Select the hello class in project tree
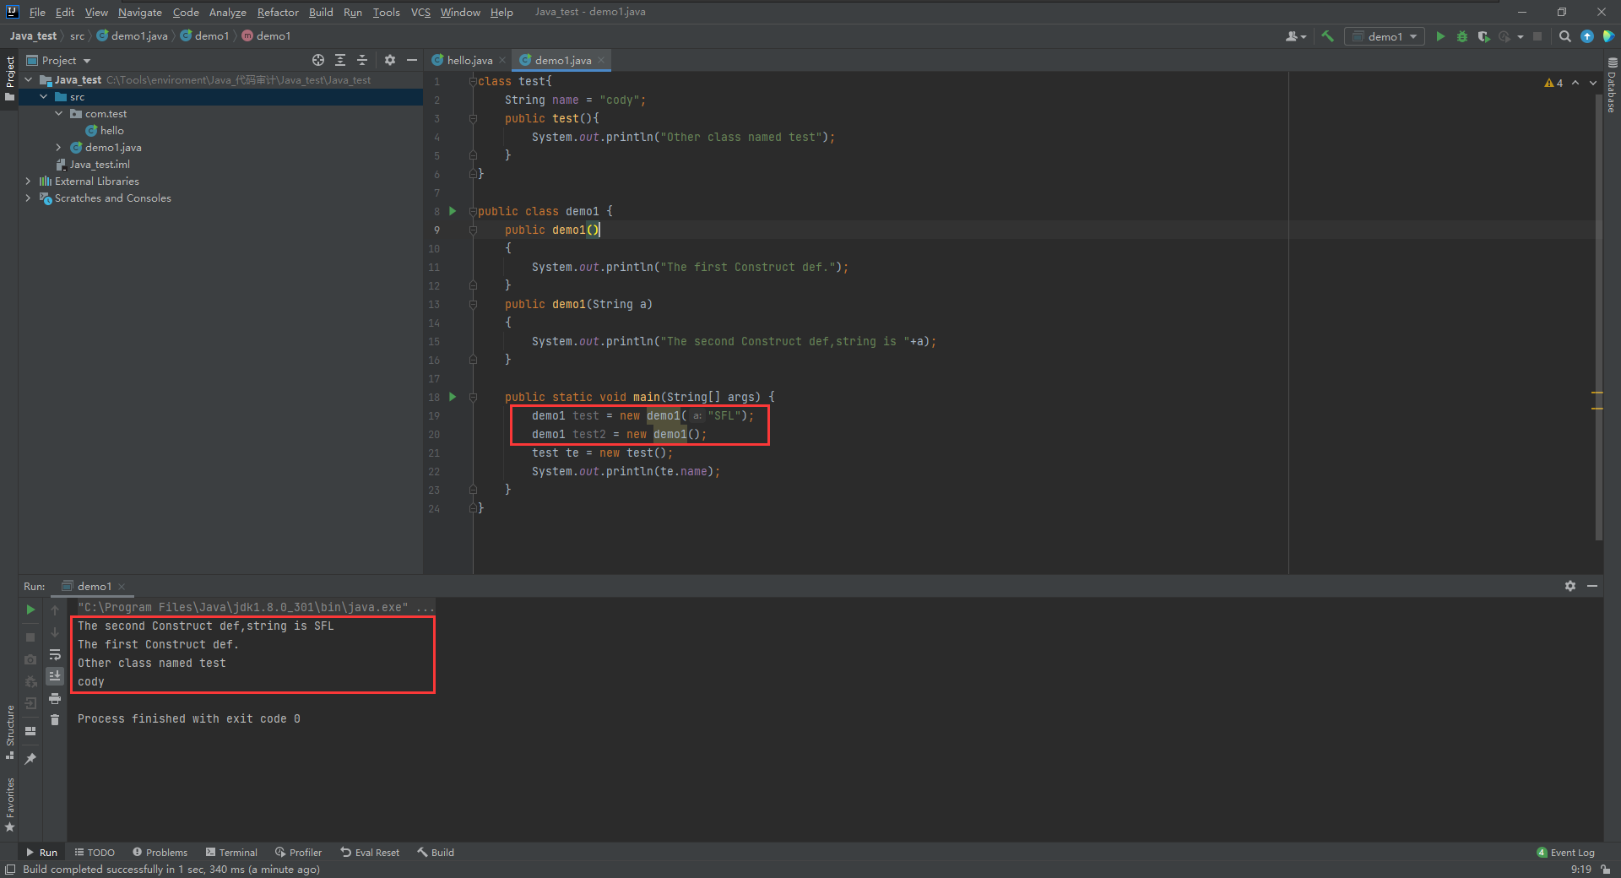1621x878 pixels. click(x=105, y=130)
